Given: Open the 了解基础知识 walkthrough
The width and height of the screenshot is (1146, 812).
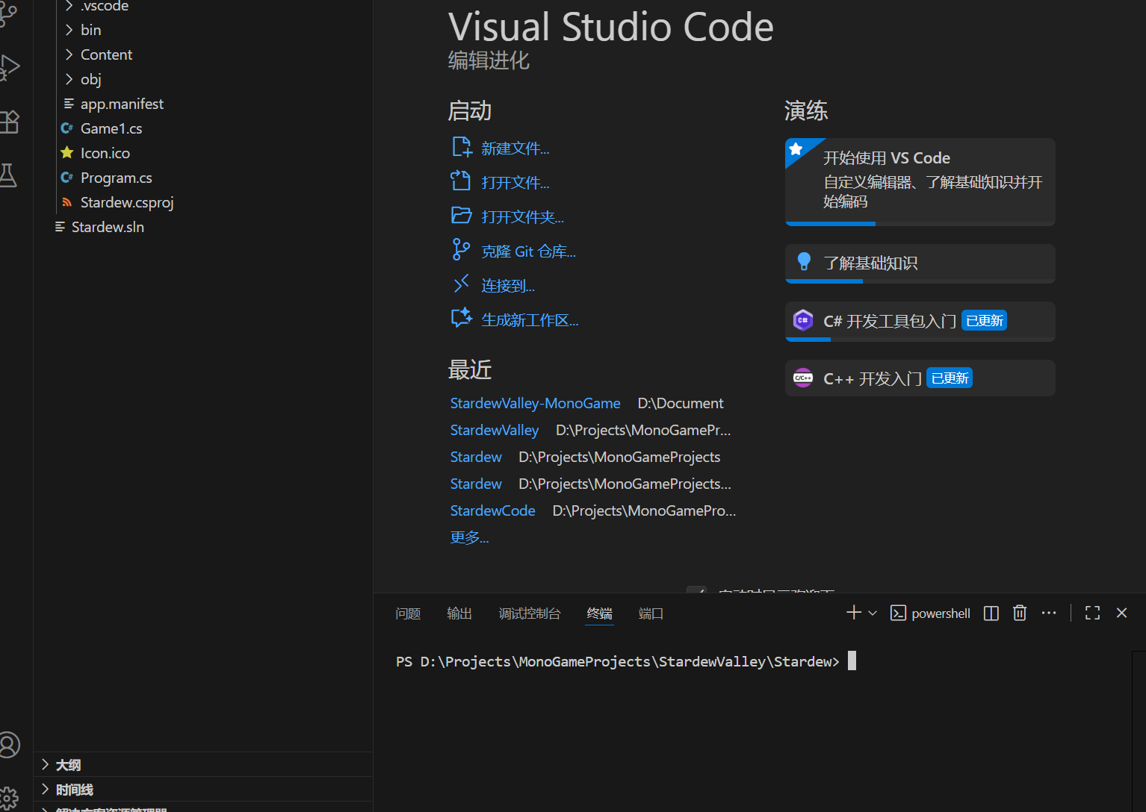Looking at the screenshot, I should click(x=920, y=263).
